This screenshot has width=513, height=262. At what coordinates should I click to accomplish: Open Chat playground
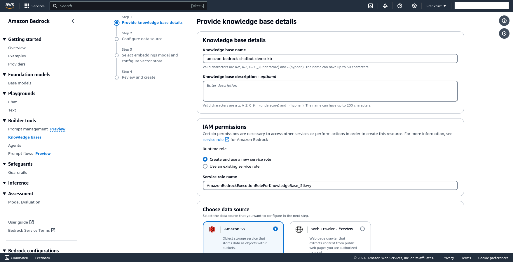[13, 102]
